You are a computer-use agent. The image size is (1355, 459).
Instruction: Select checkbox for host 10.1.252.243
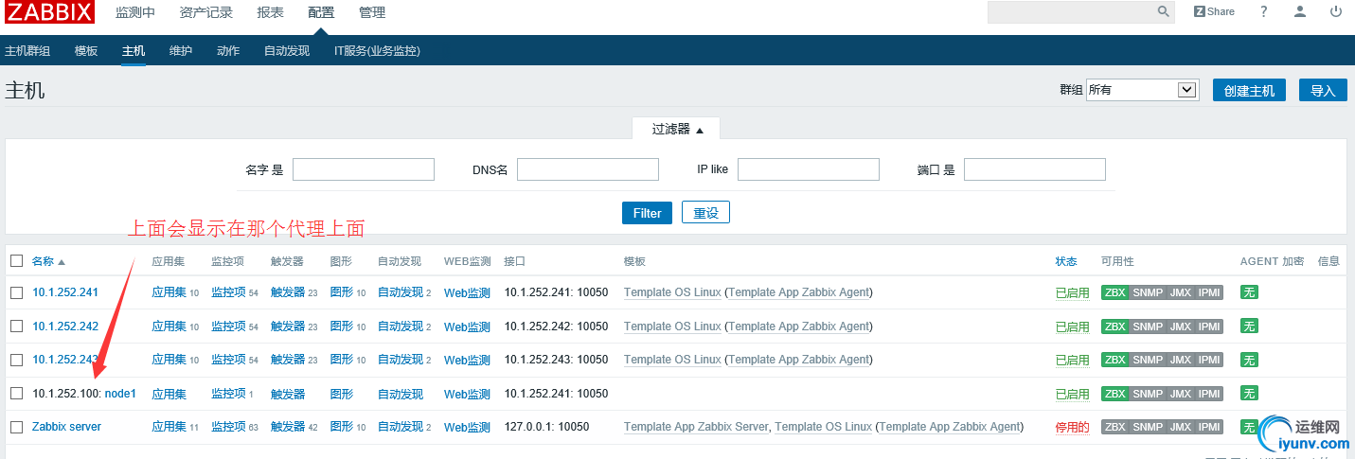[x=16, y=360]
